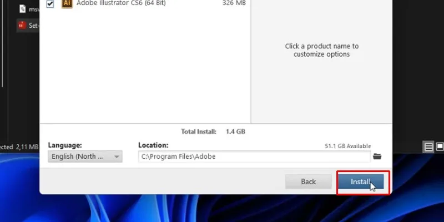Screen dimensions: 444x222
Task: Browse for install location via folder icon
Action: coord(377,157)
